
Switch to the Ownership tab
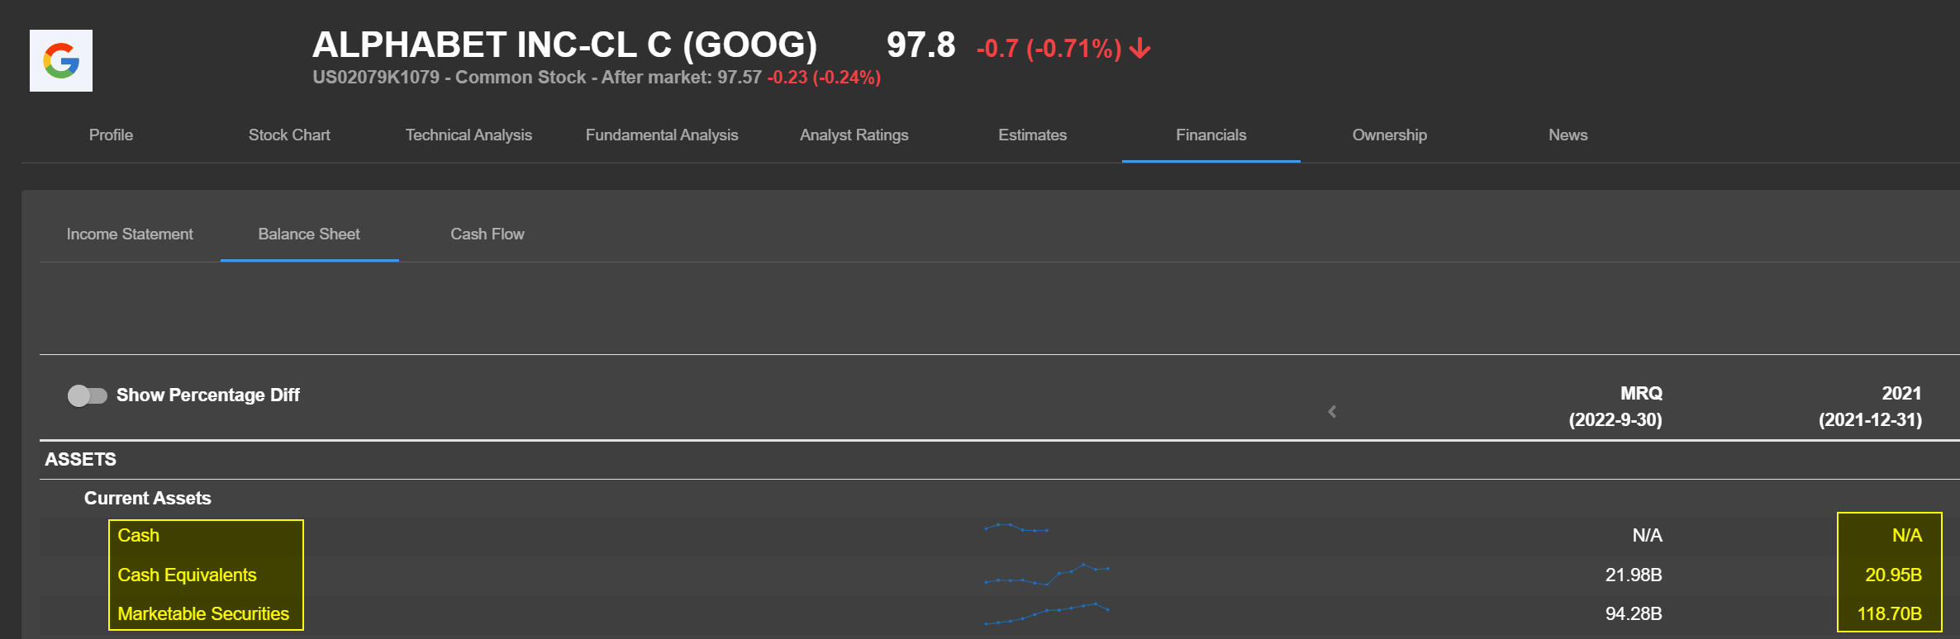click(1390, 135)
